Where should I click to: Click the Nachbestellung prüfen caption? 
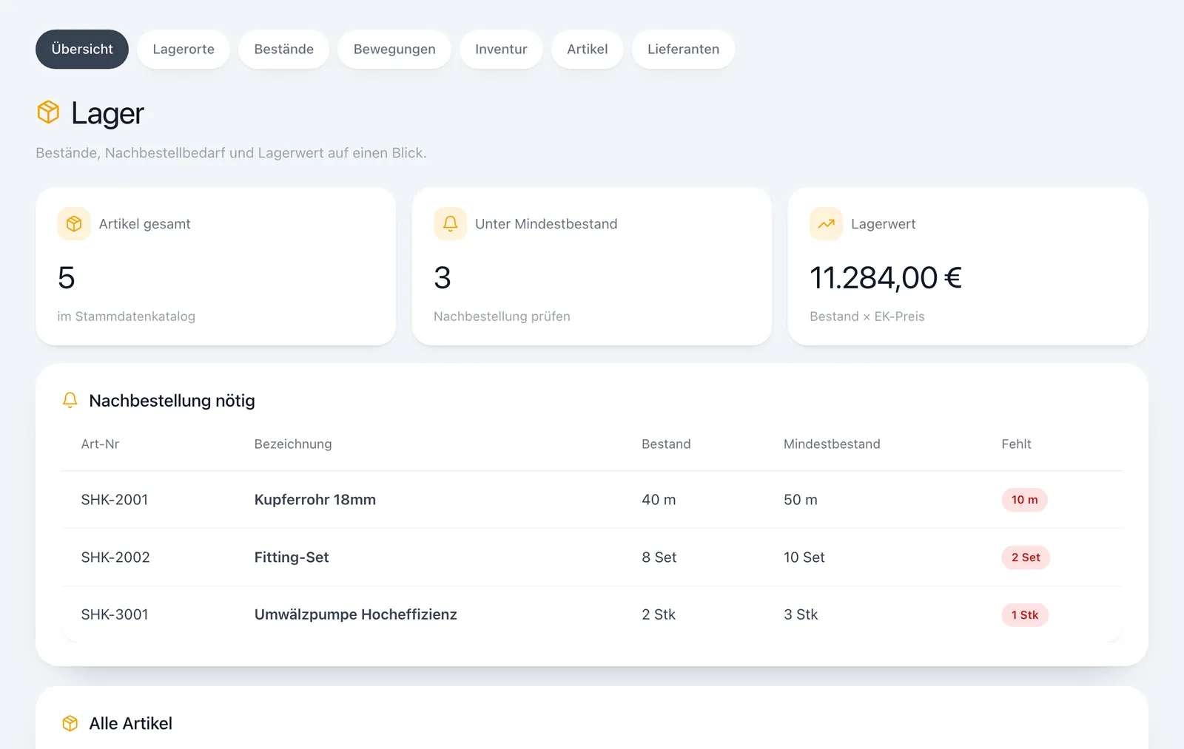tap(502, 316)
